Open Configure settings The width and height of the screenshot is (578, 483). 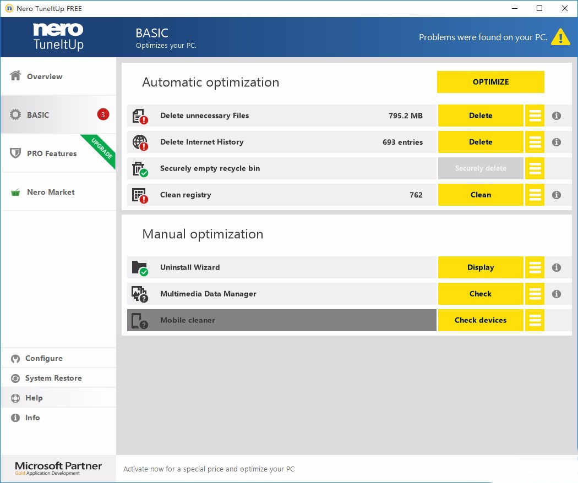tap(58, 359)
